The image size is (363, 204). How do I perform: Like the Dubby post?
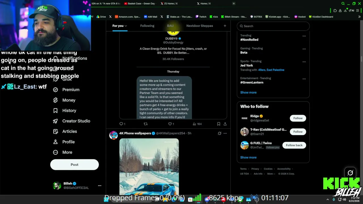click(171, 124)
